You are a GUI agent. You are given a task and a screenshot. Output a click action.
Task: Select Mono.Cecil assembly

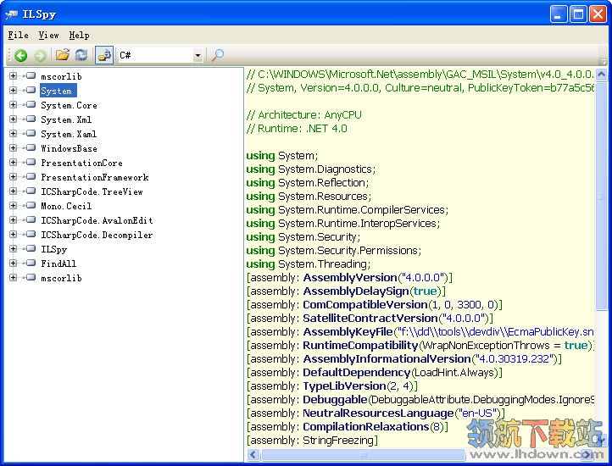click(66, 206)
